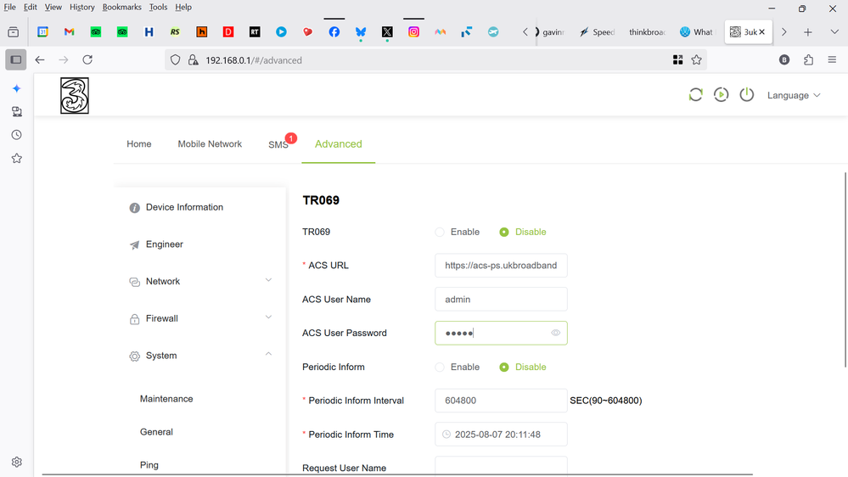The height and width of the screenshot is (477, 848).
Task: Open Device Information page
Action: pos(184,207)
